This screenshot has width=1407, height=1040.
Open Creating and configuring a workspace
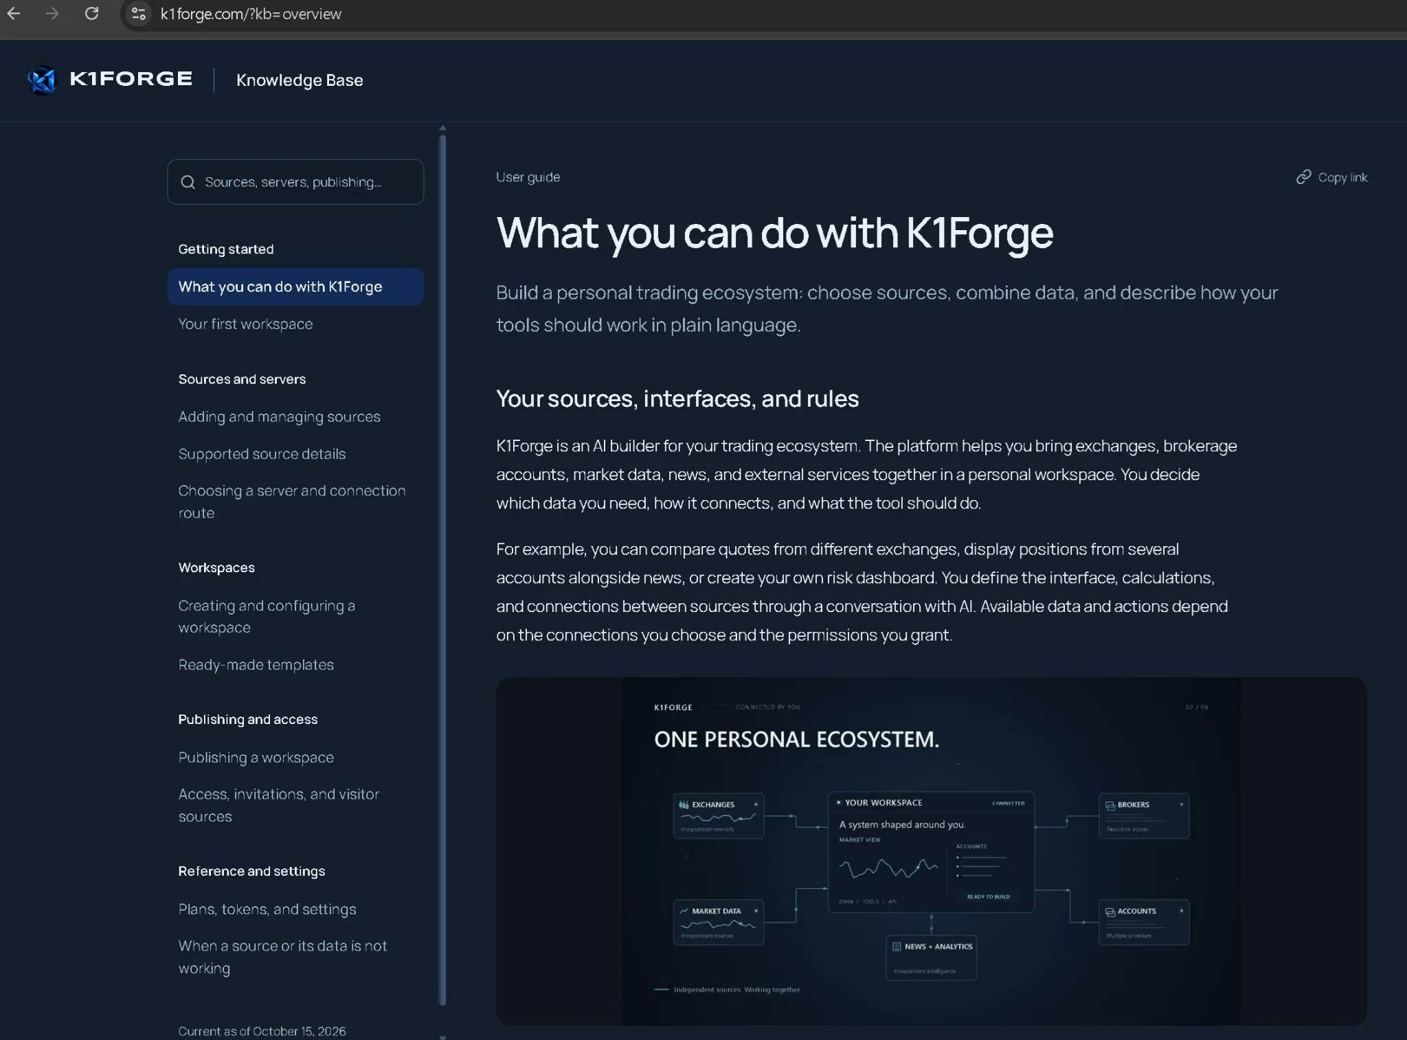click(267, 616)
